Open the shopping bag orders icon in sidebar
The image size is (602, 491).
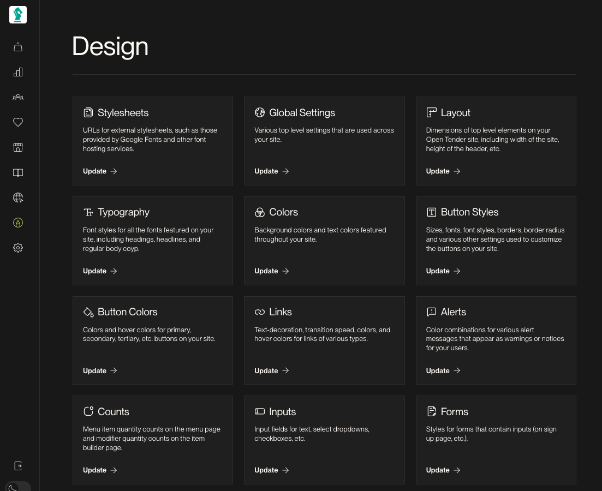pyautogui.click(x=18, y=47)
